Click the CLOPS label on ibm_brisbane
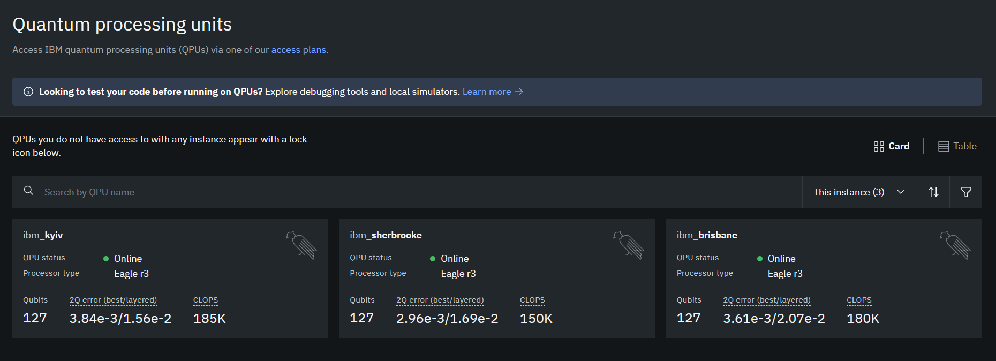This screenshot has width=996, height=361. pos(859,300)
